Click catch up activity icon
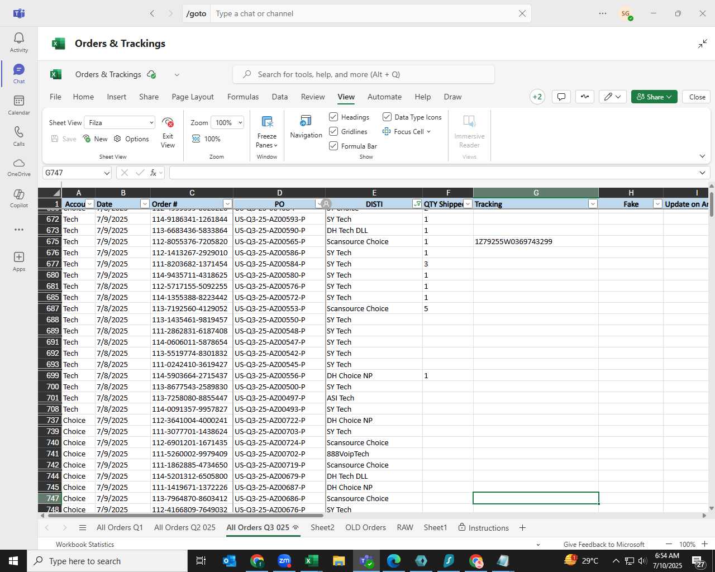This screenshot has height=572, width=715. 585,97
